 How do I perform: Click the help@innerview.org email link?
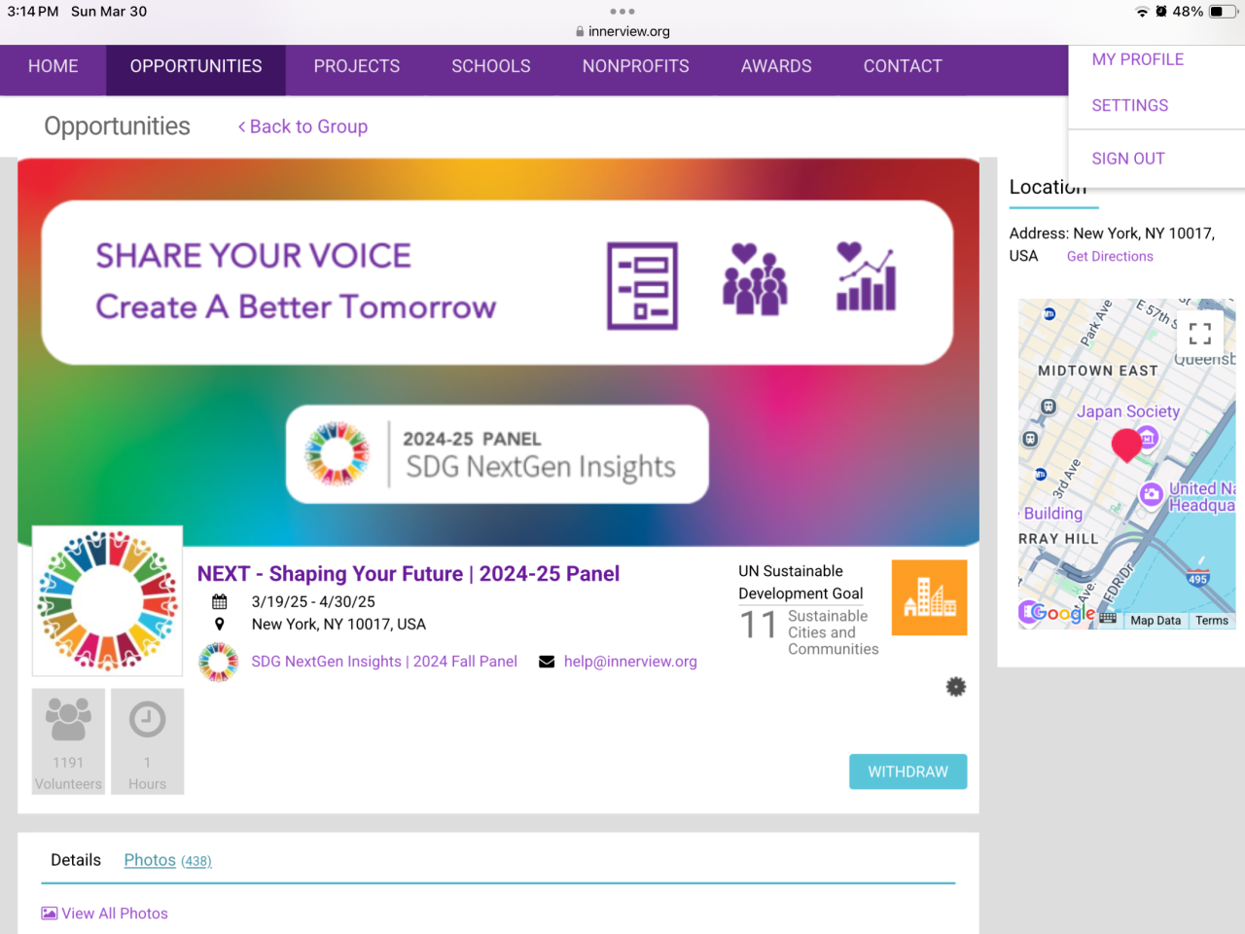(630, 662)
